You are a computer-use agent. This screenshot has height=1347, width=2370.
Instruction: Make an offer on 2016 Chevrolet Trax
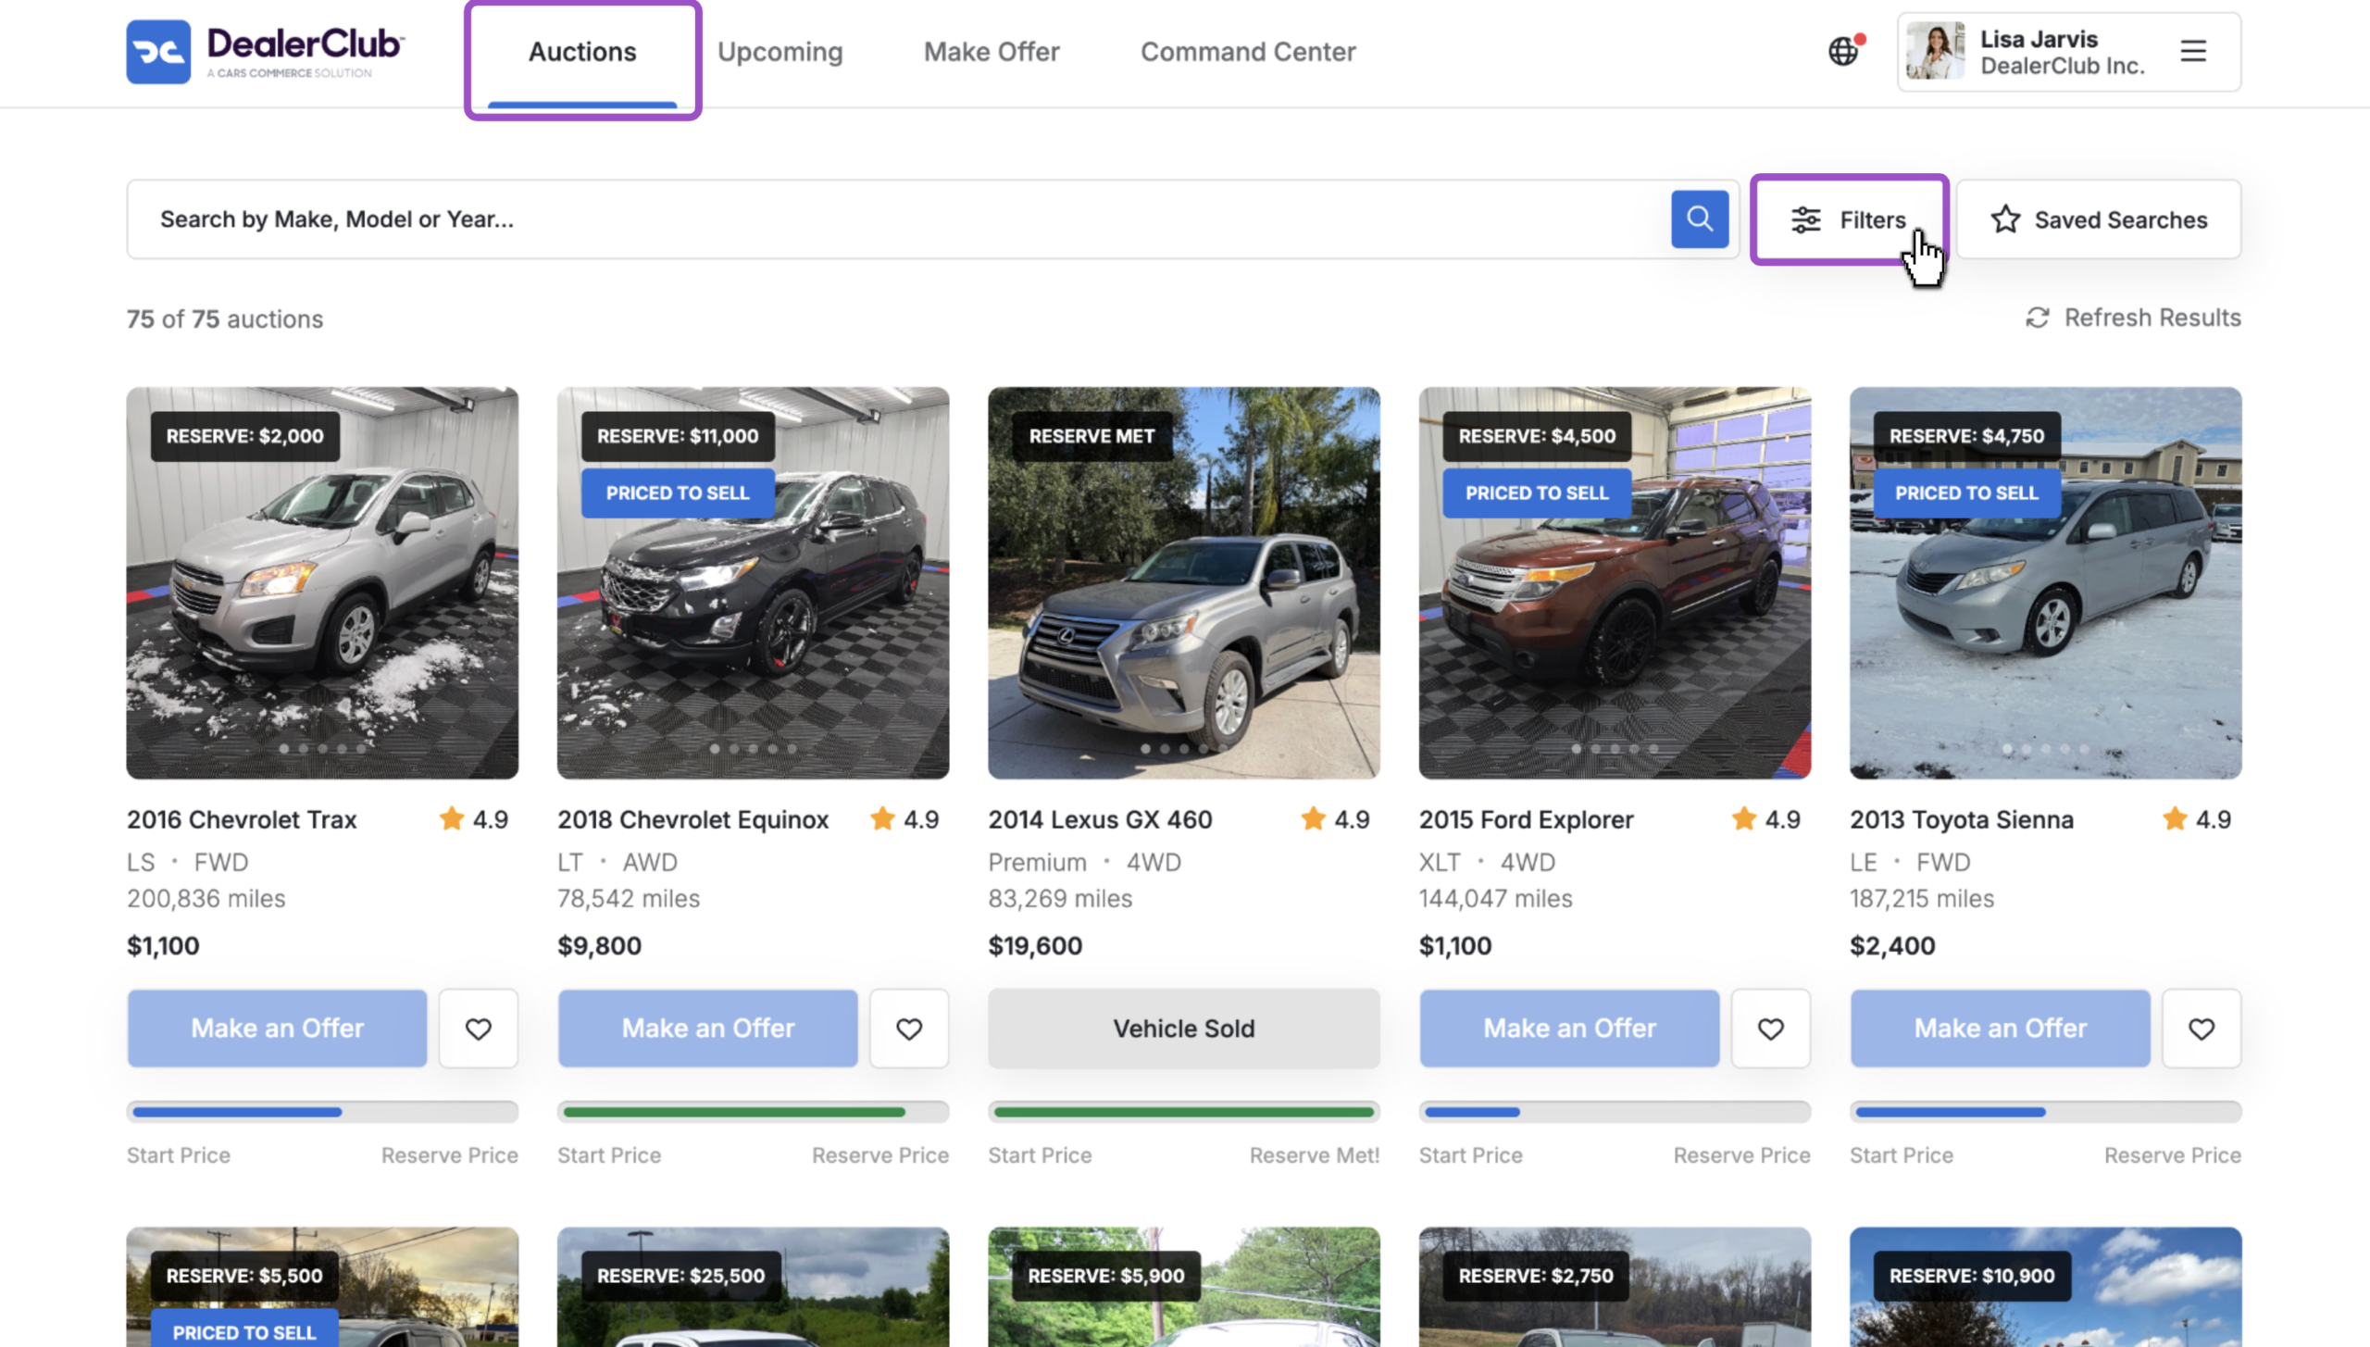(x=277, y=1028)
